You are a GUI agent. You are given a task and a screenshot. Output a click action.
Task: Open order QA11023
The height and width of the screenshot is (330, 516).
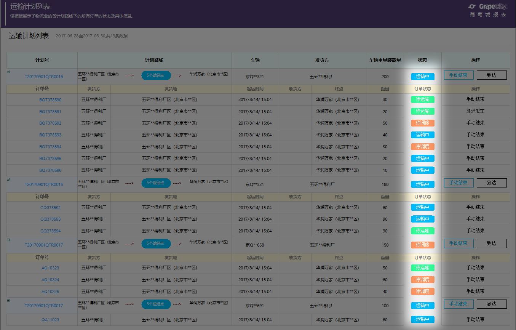point(50,320)
